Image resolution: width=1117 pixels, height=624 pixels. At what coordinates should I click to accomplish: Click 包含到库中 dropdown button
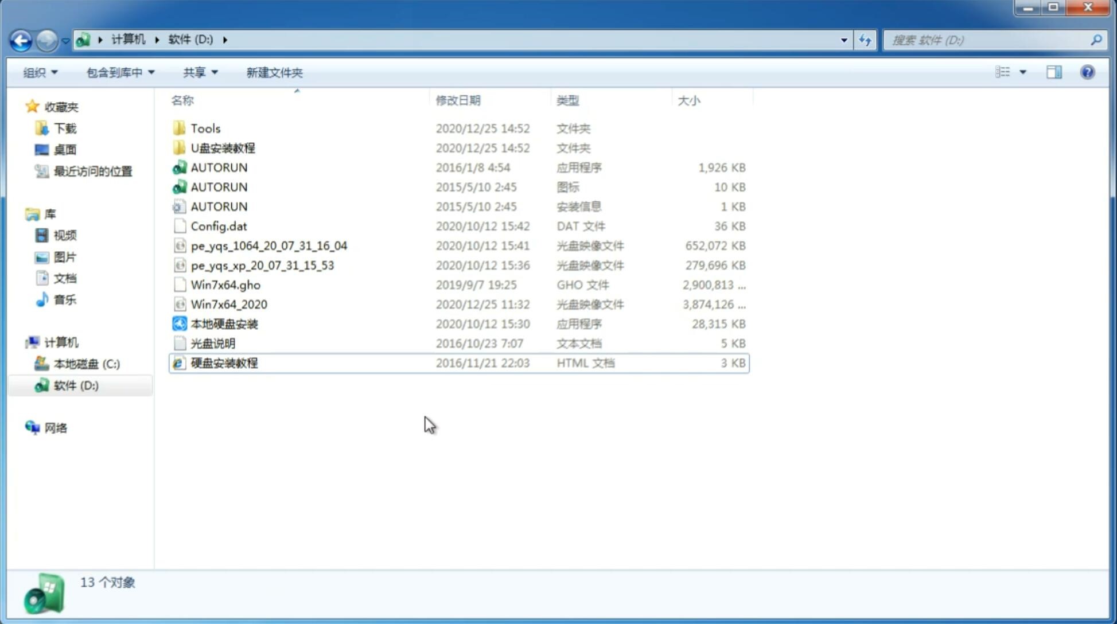120,72
